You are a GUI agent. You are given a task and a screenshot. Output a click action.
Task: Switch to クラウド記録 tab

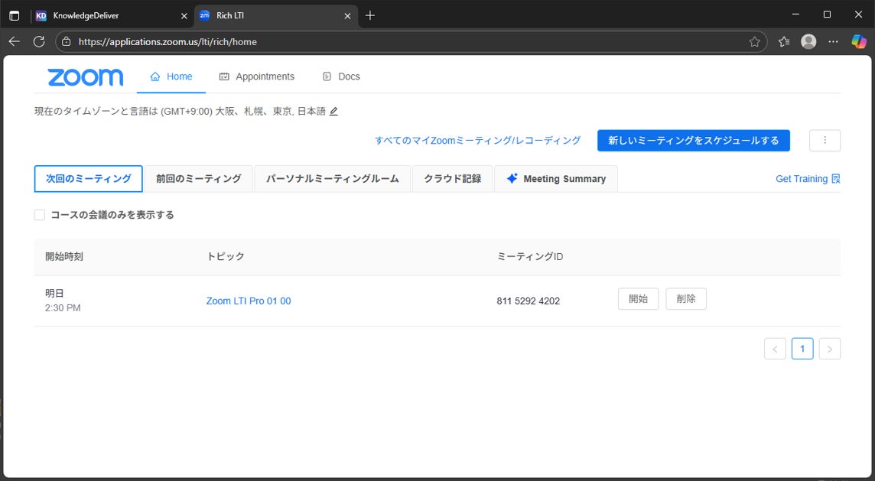point(453,179)
